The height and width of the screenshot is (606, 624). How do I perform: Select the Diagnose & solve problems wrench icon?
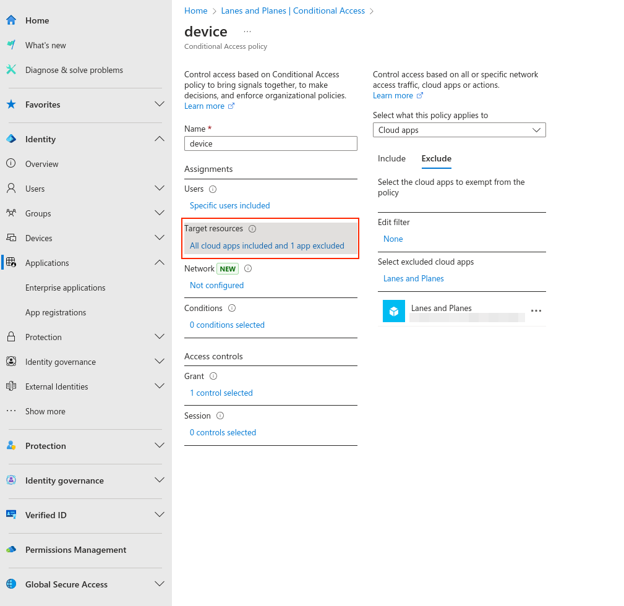click(x=11, y=70)
